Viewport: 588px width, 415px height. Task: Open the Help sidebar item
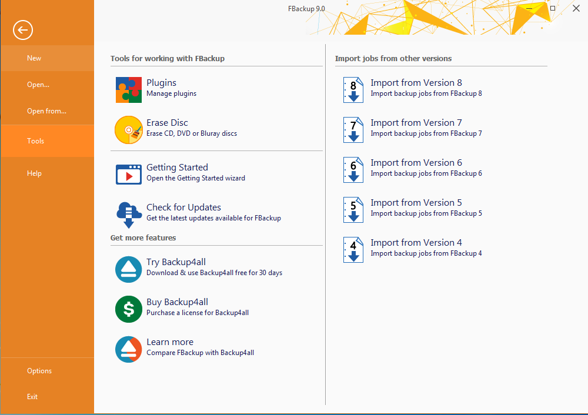(47, 173)
